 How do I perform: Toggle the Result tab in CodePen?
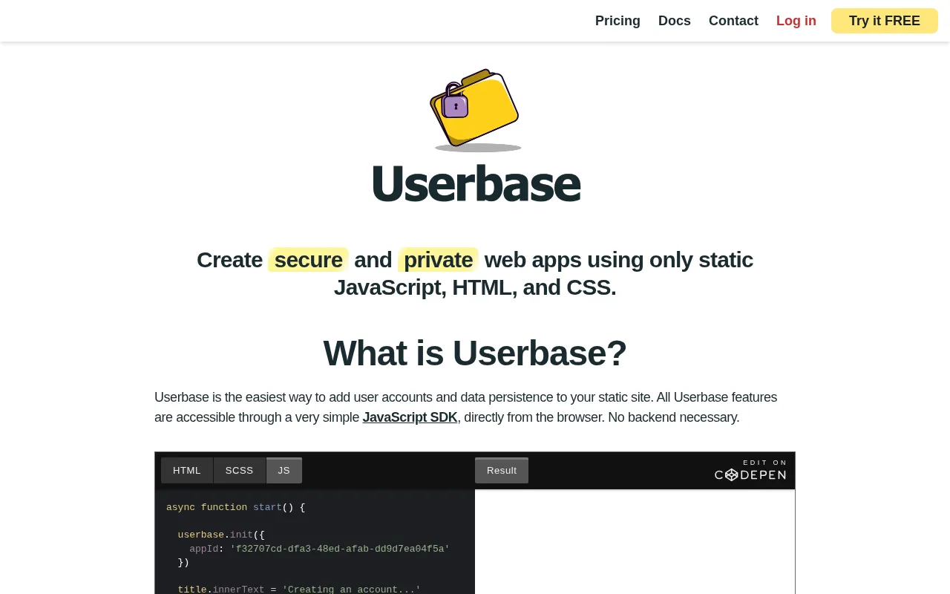tap(502, 471)
